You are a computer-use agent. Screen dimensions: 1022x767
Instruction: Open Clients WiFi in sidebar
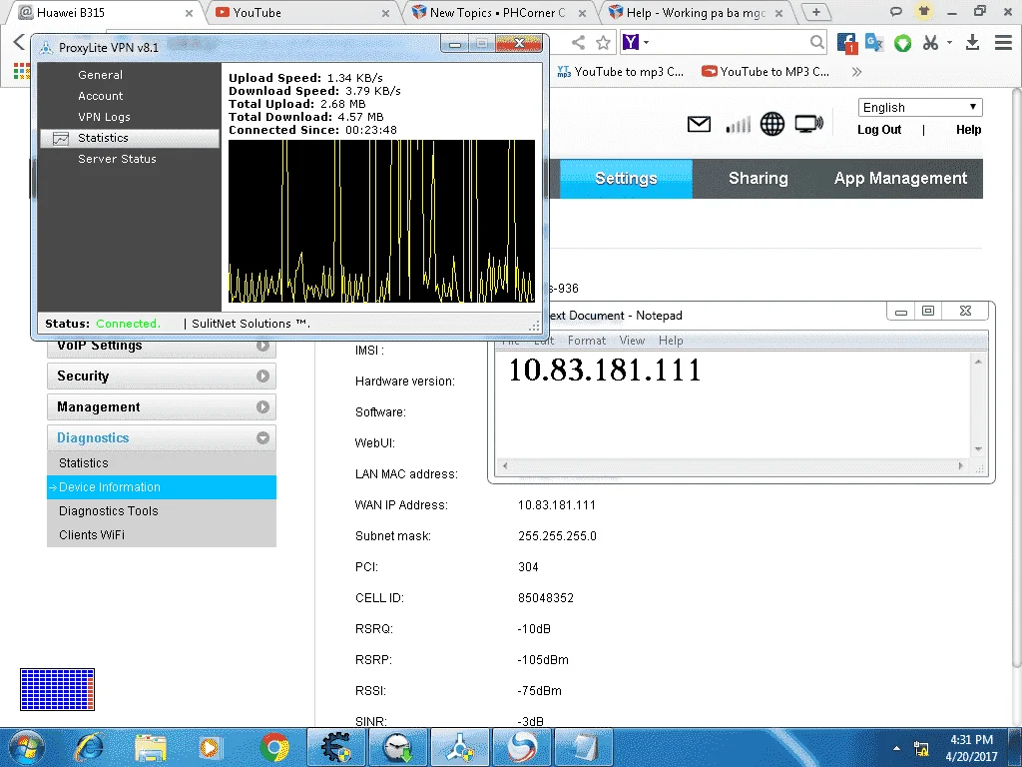tap(162, 535)
